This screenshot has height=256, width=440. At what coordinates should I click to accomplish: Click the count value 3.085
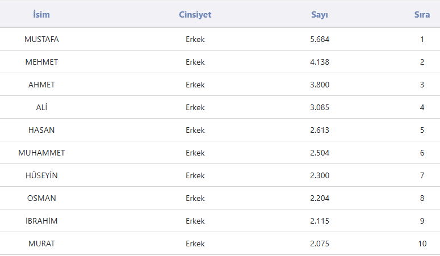(320, 107)
